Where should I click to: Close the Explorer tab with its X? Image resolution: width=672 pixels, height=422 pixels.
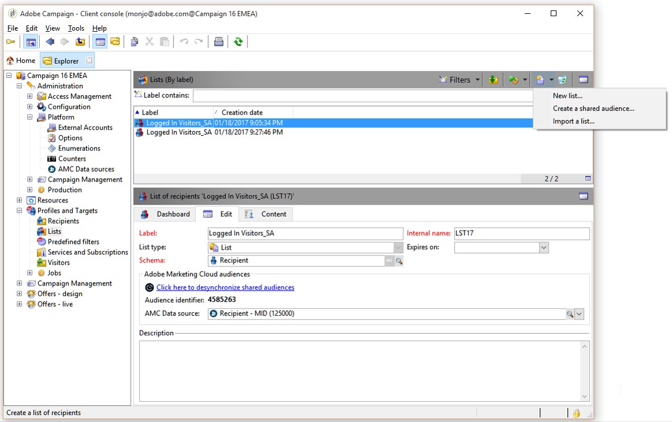89,61
